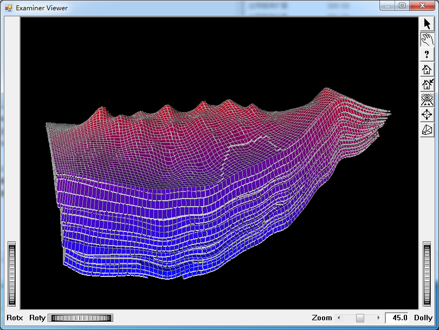Click the zoom value field showing 45.0
Image resolution: width=439 pixels, height=330 pixels.
pyautogui.click(x=397, y=318)
